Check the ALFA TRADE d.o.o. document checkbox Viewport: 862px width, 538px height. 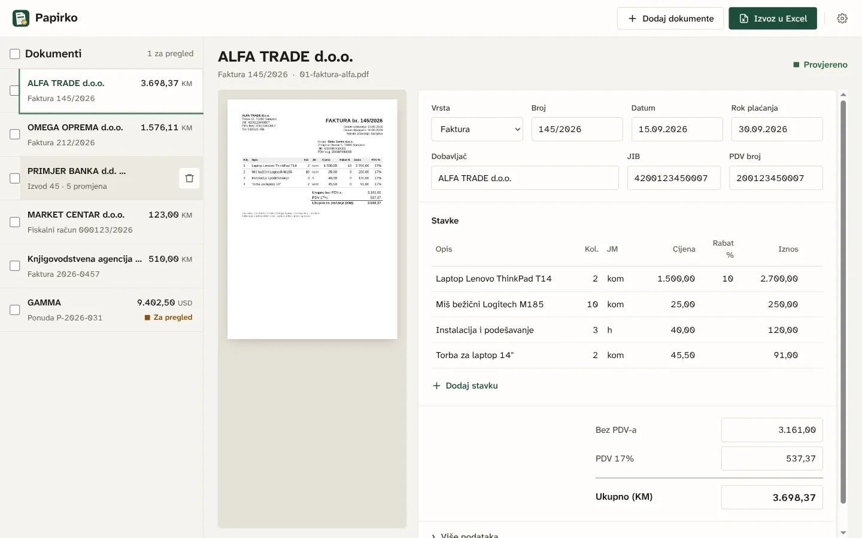click(15, 91)
